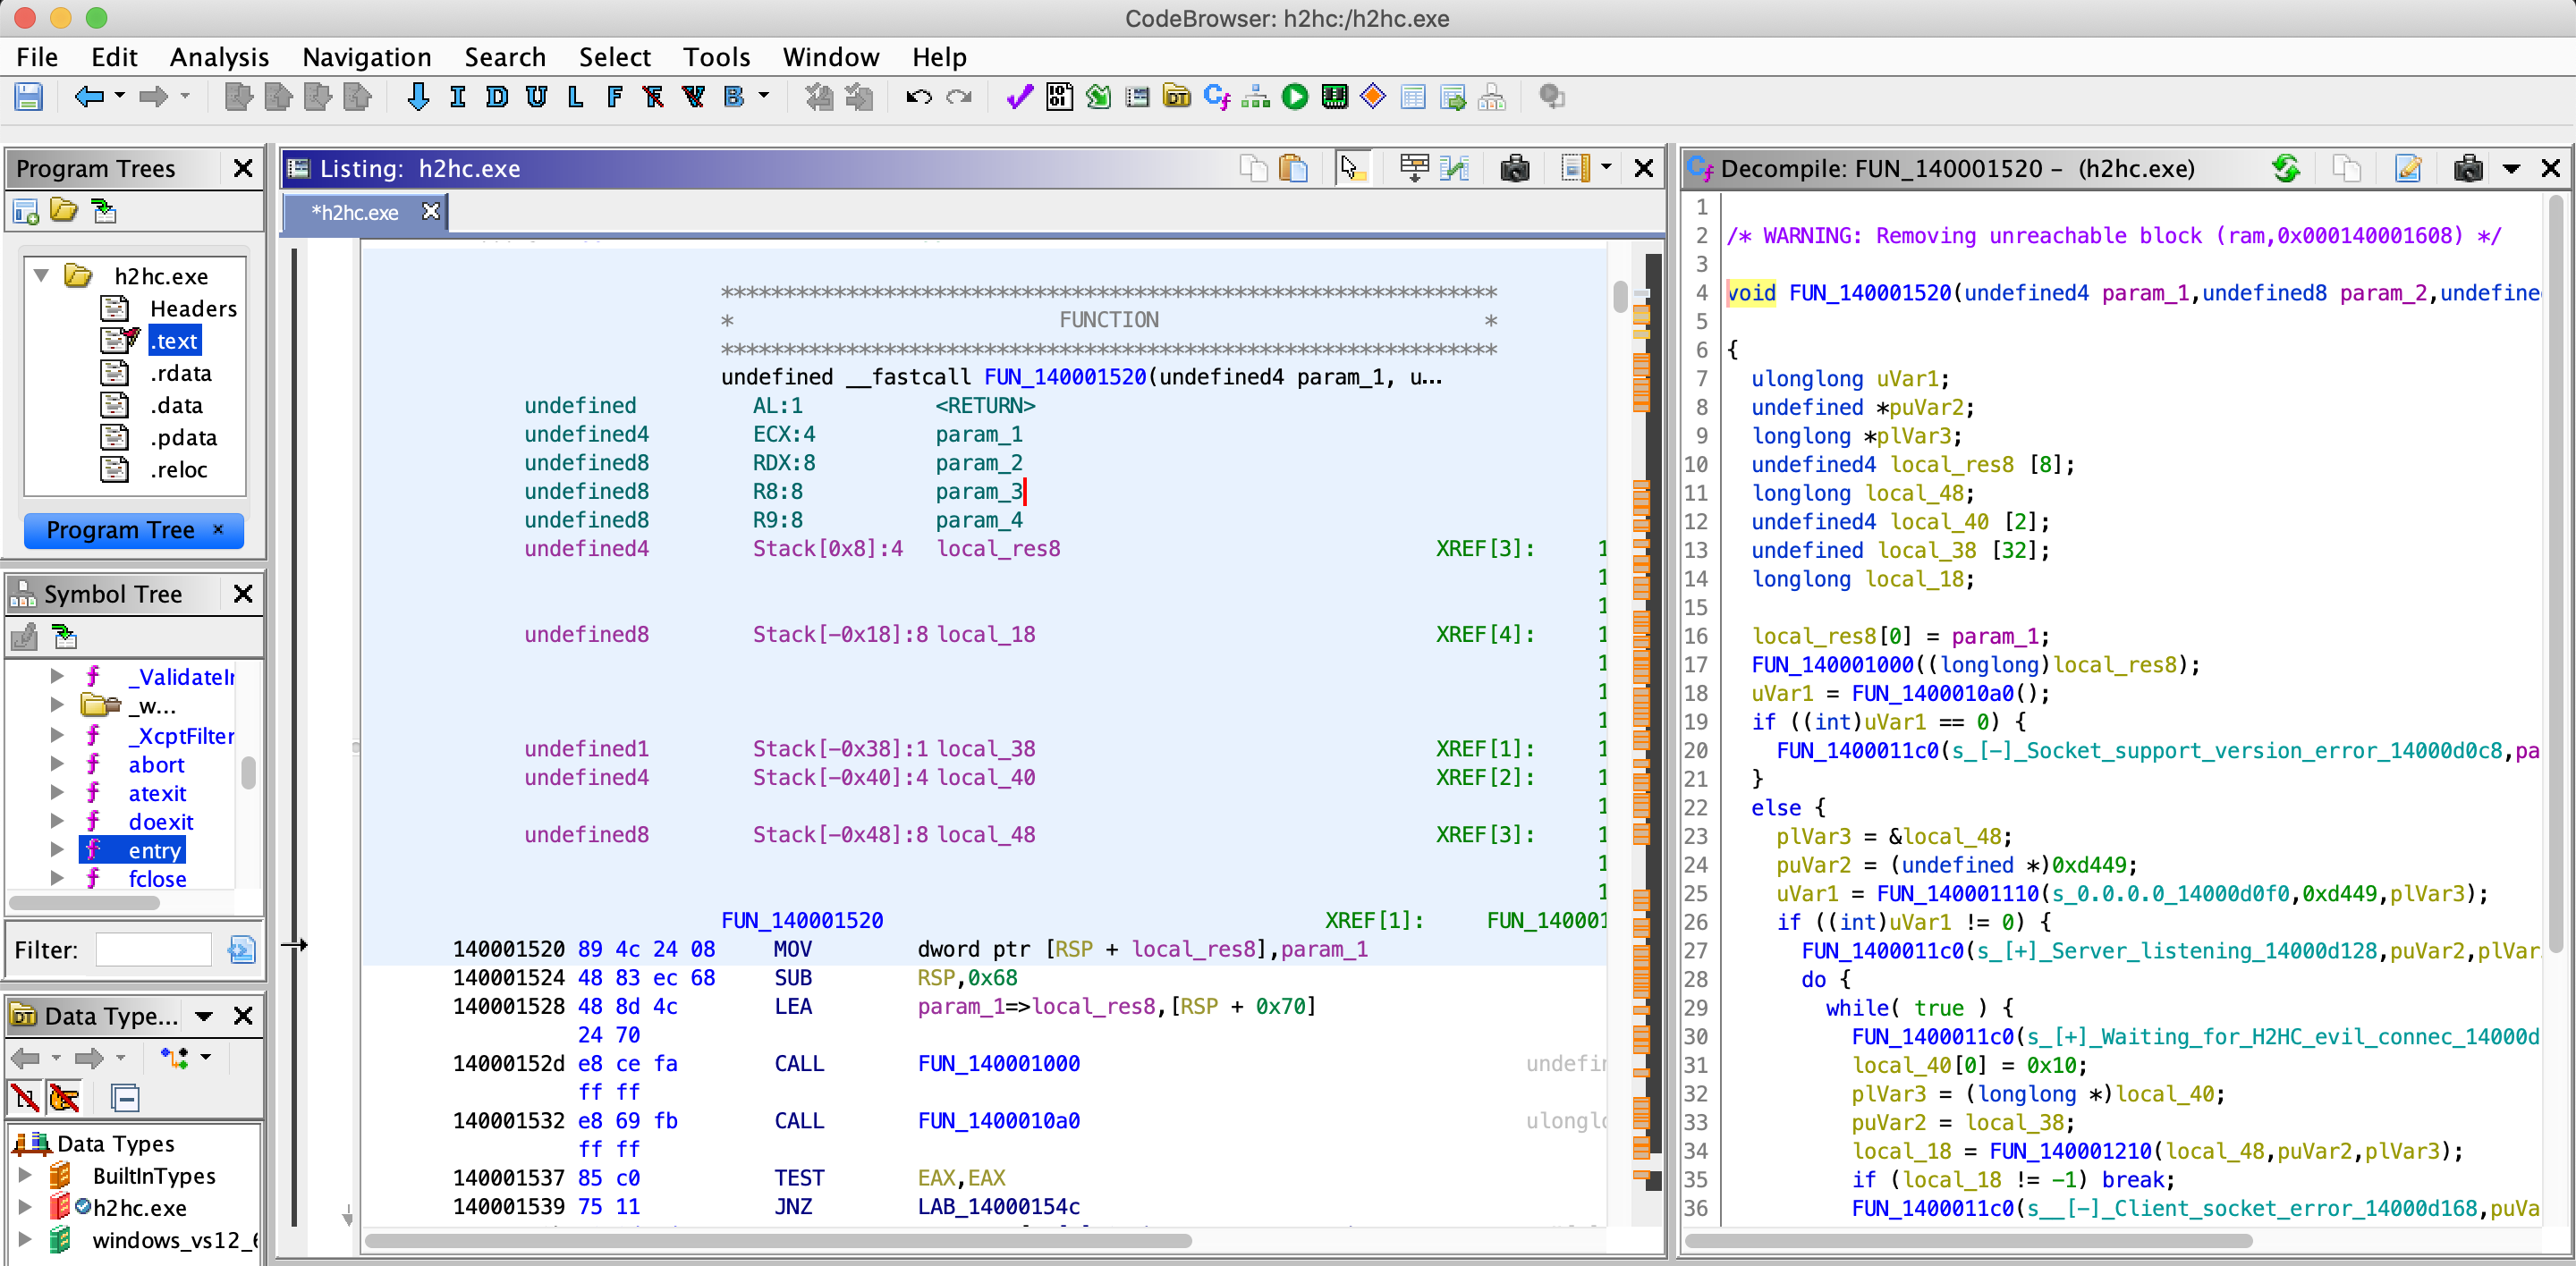Click the crossed-out F (non-function) navigation icon
2576x1266 pixels.
[x=653, y=97]
